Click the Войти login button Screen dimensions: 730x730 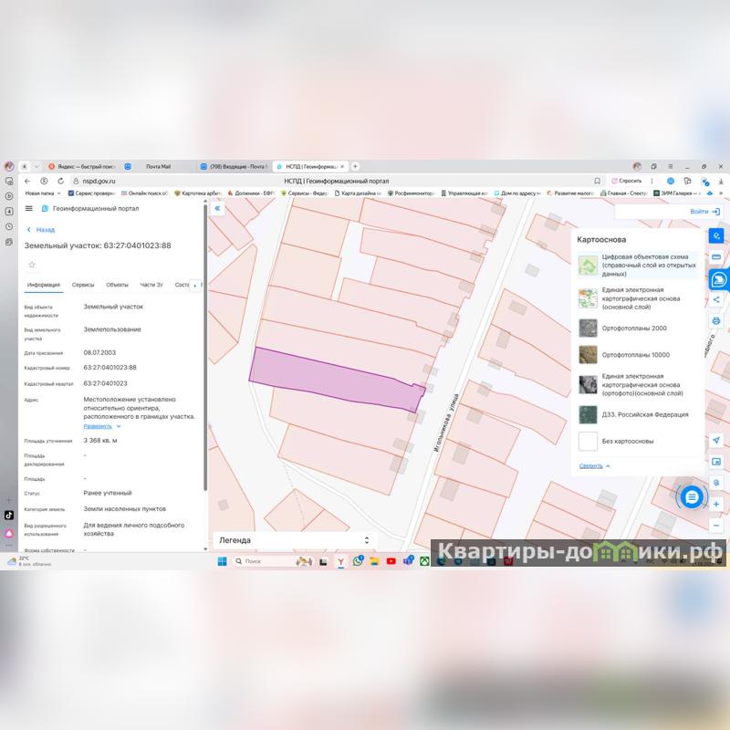tap(705, 211)
